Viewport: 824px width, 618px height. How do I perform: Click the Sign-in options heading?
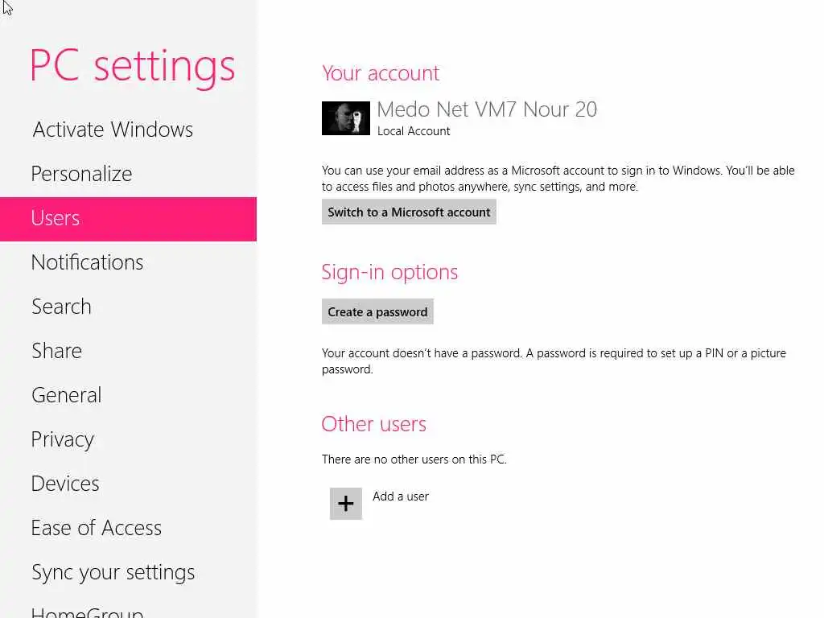coord(389,272)
